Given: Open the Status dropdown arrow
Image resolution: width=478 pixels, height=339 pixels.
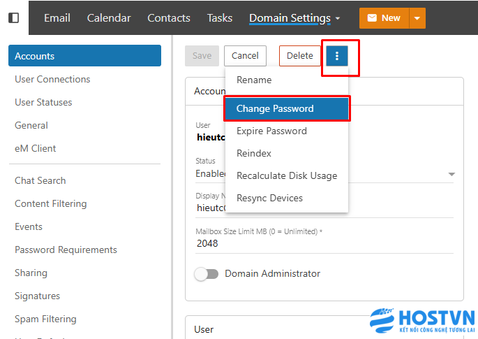Looking at the screenshot, I should [451, 174].
